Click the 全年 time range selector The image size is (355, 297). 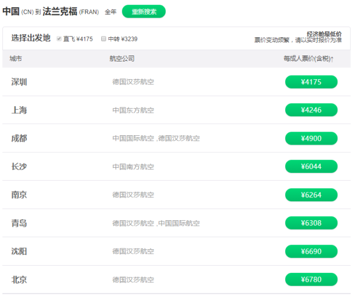[x=111, y=12]
